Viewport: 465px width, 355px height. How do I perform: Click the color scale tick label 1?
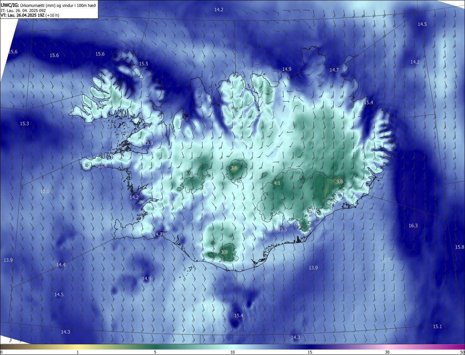[78, 352]
